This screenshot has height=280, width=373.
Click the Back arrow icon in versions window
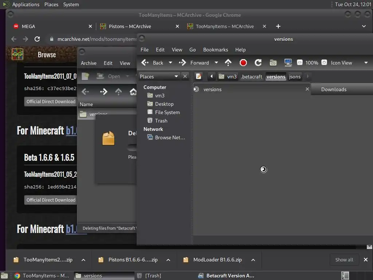pos(145,63)
